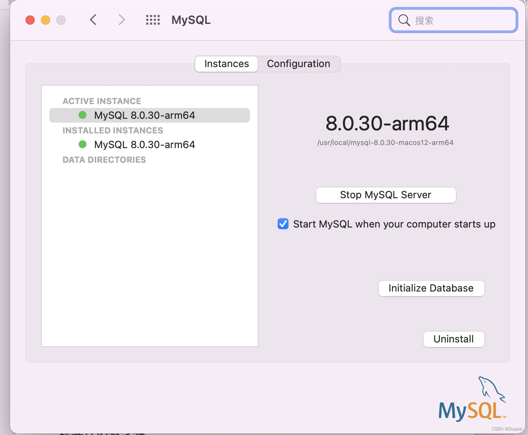Switch to the Configuration tab
The height and width of the screenshot is (435, 528).
click(299, 64)
